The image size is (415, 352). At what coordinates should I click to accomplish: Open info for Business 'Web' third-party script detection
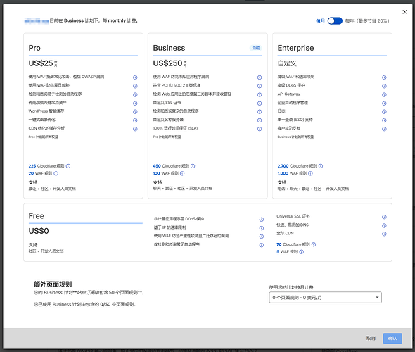pos(260,94)
